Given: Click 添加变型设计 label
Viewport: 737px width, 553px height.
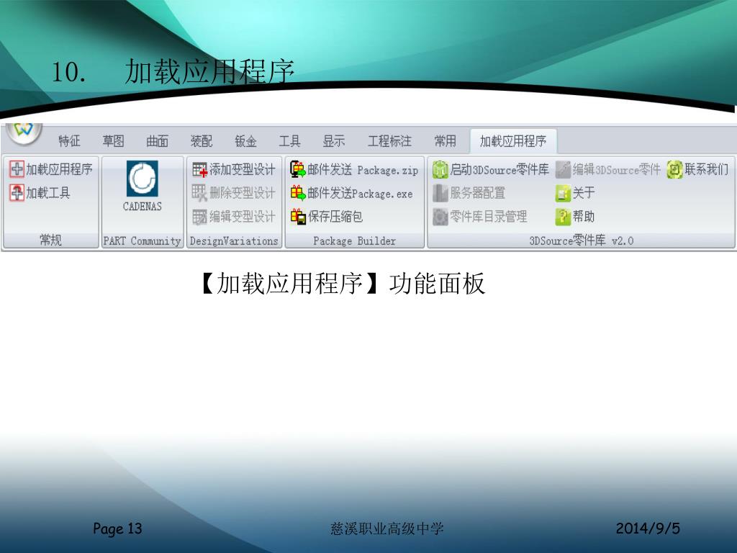Looking at the screenshot, I should [x=243, y=170].
